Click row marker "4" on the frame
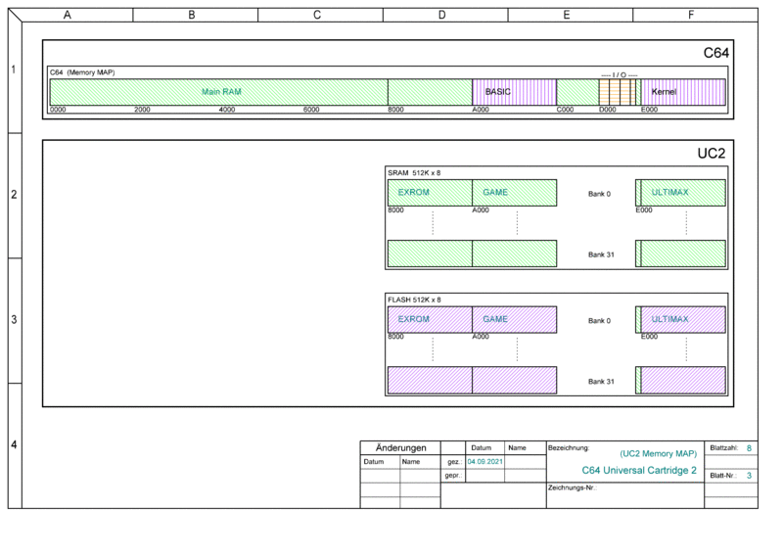This screenshot has width=783, height=554. 14,444
